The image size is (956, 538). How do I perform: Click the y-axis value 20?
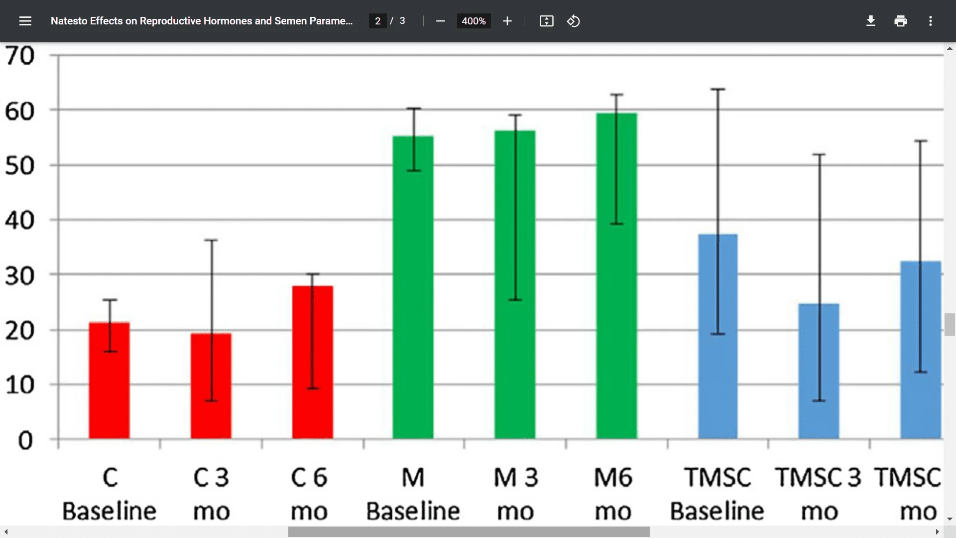pyautogui.click(x=20, y=330)
